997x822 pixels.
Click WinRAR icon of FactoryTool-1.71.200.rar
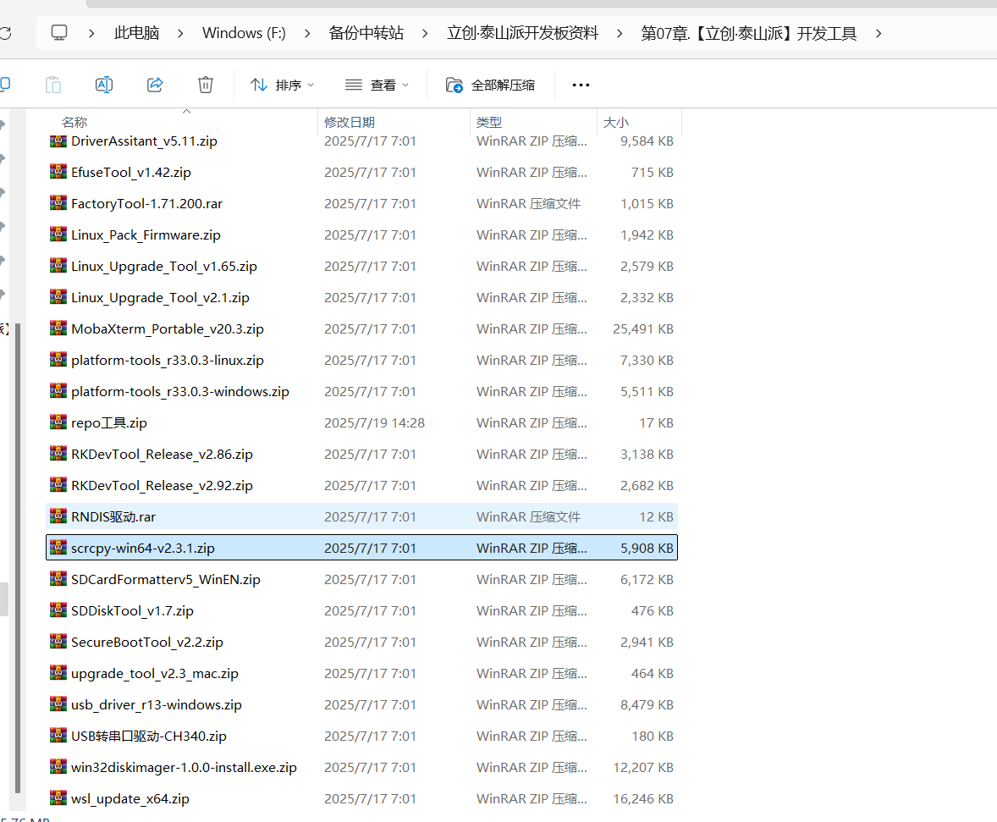58,203
